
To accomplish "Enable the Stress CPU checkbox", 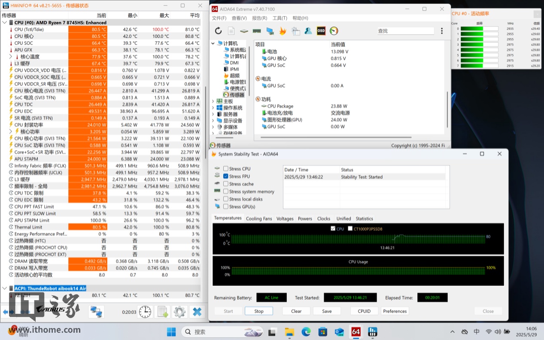I will (226, 169).
